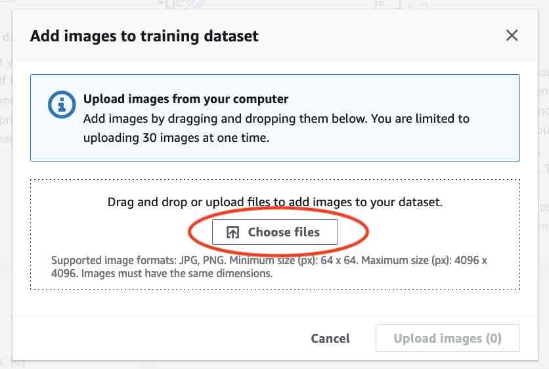Click the dimmed background above the dialog
Viewport: 549px width, 369px height.
tap(263, 3)
